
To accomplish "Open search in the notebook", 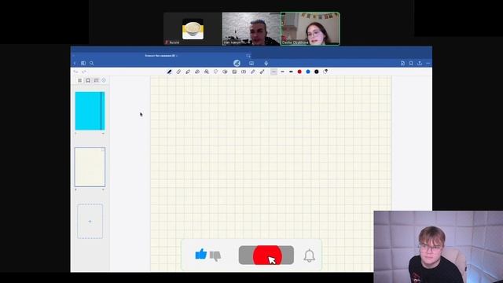I will 92,63.
